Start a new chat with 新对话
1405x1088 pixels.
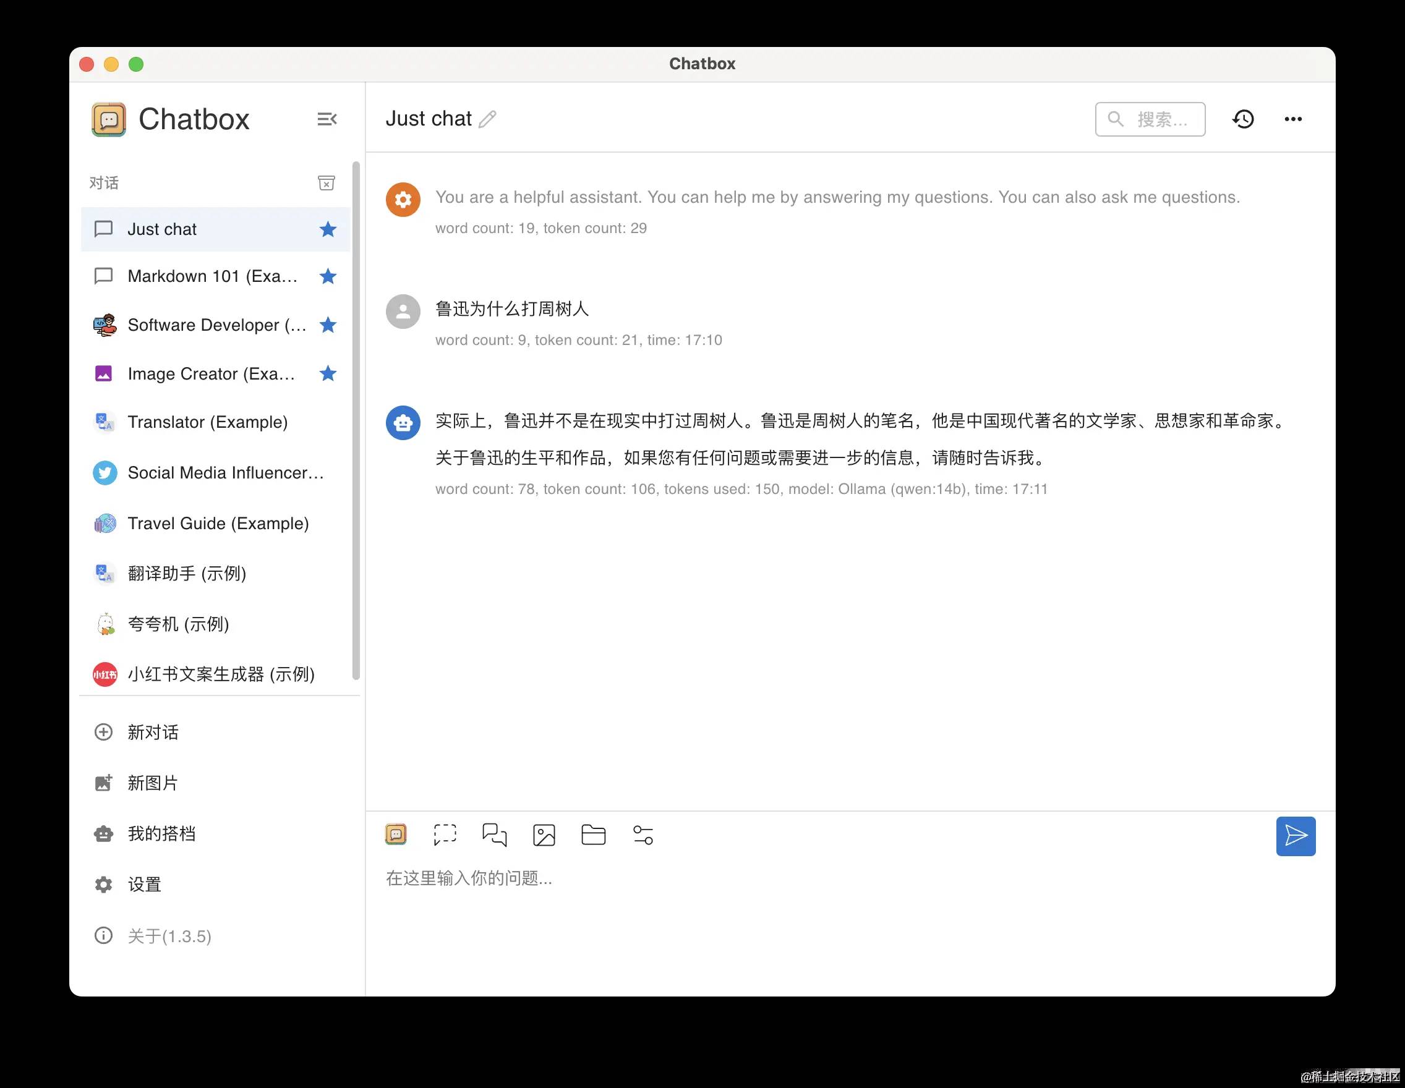click(x=215, y=732)
